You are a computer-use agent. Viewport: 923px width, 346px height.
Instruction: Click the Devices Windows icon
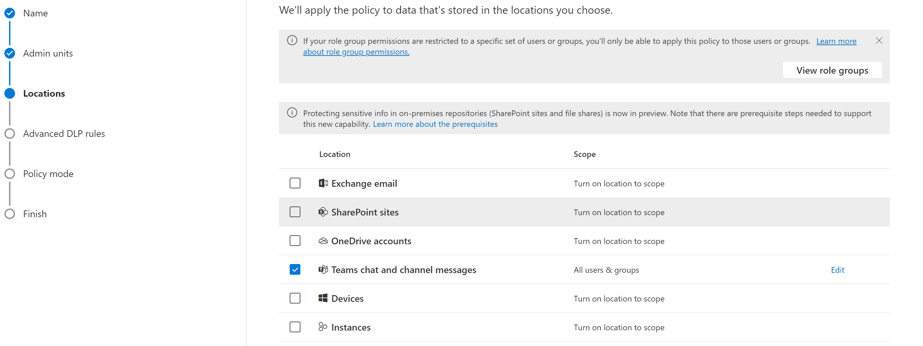[323, 298]
